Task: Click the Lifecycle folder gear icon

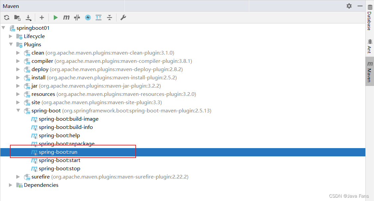Action: coord(19,36)
